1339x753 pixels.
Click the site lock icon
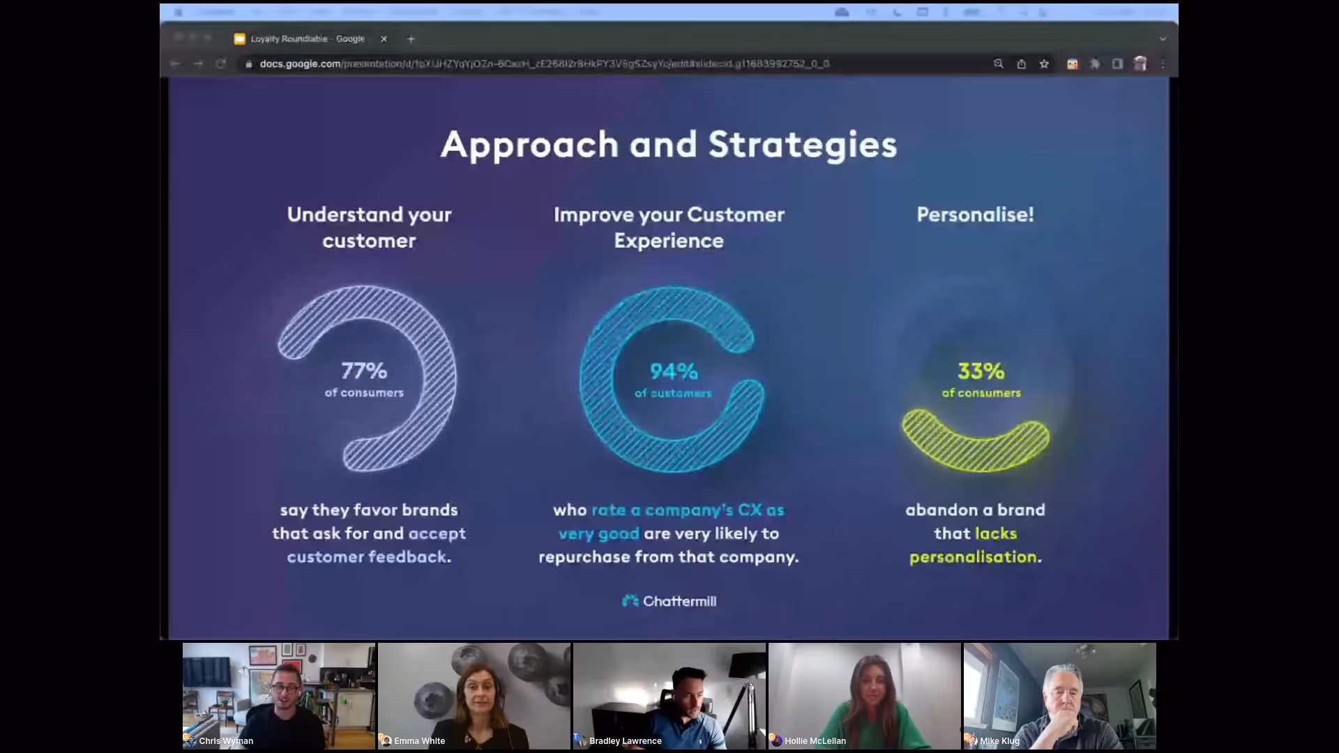[249, 63]
